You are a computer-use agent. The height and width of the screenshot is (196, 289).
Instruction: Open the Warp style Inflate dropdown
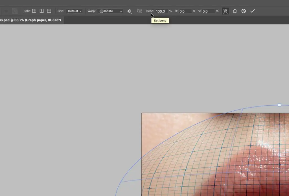click(x=110, y=11)
